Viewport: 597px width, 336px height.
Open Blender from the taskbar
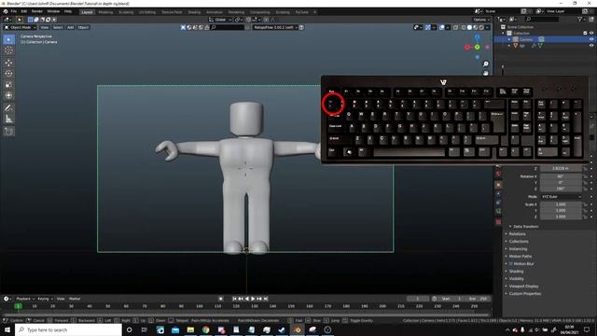point(298,329)
